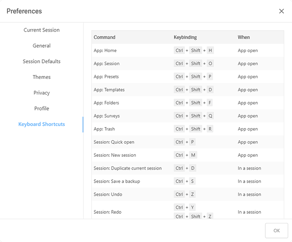
Task: Click the OK button
Action: pyautogui.click(x=276, y=230)
